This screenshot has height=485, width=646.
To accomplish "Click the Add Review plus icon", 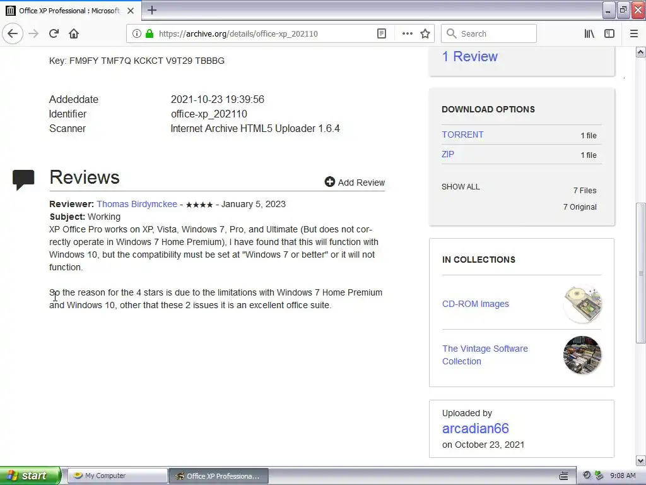I will 329,182.
